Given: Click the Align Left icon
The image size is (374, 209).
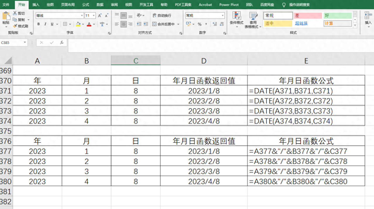Looking at the screenshot, I should (117, 24).
